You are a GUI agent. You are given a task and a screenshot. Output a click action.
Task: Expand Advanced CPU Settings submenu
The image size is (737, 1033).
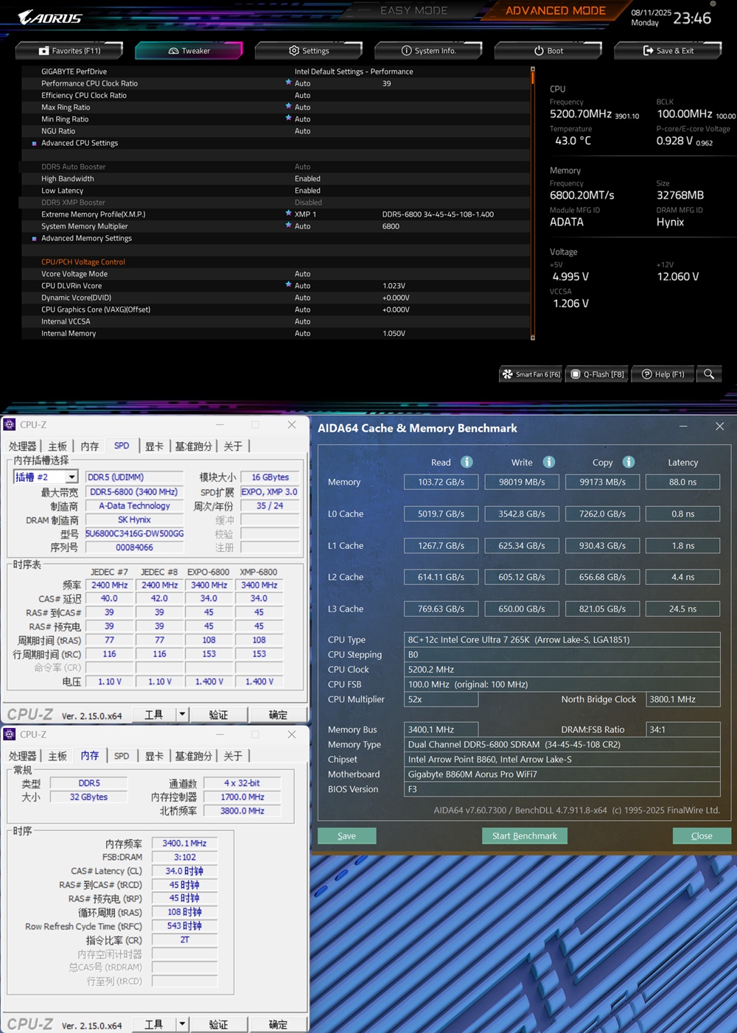80,143
